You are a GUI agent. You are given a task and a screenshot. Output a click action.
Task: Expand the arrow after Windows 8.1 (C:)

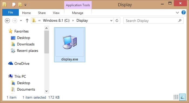click(x=73, y=21)
